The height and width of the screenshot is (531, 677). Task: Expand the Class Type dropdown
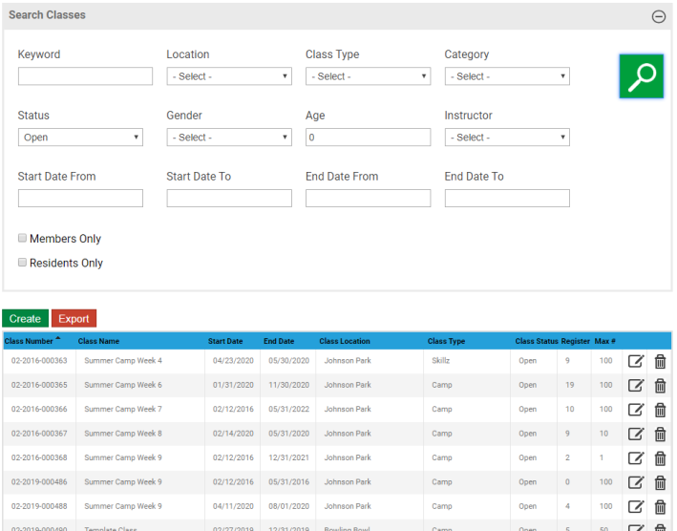coord(368,76)
